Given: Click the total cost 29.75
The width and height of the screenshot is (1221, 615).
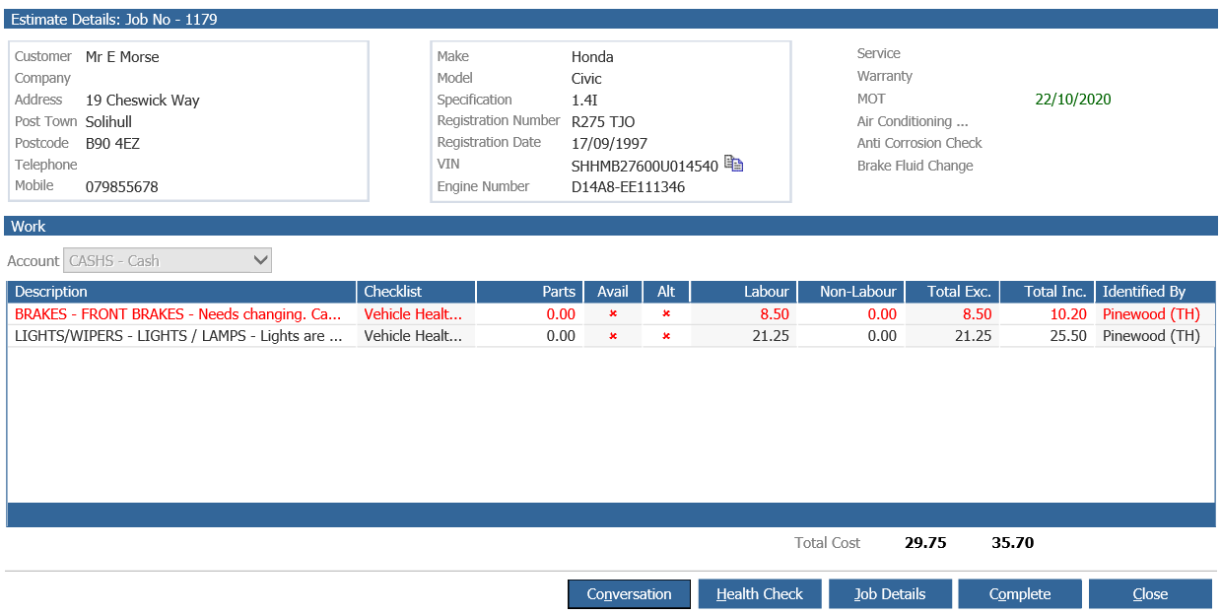Looking at the screenshot, I should (925, 542).
